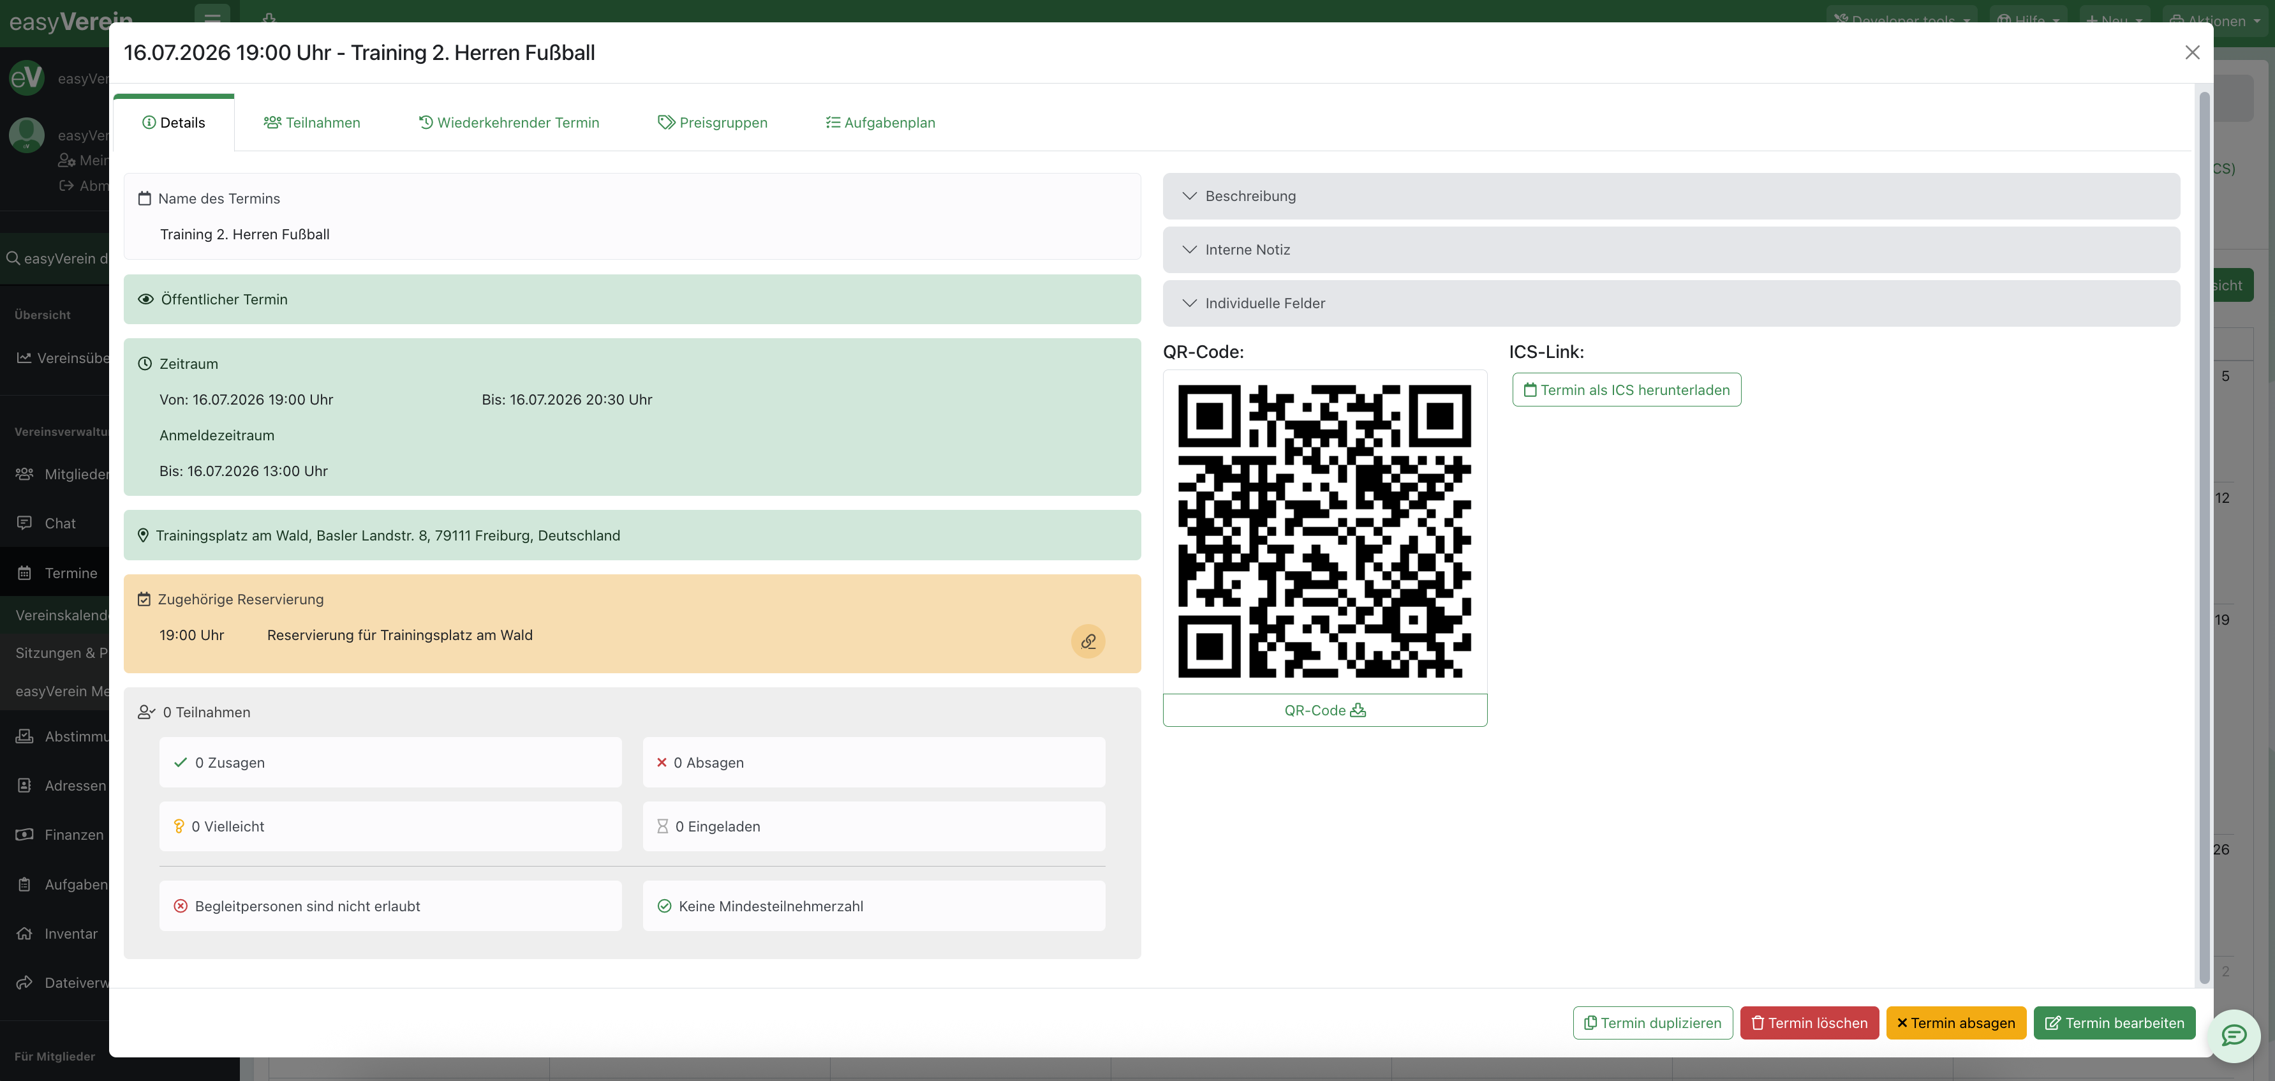This screenshot has width=2275, height=1081.
Task: Click the Trainingsplatz am Wald address text
Action: coord(388,535)
